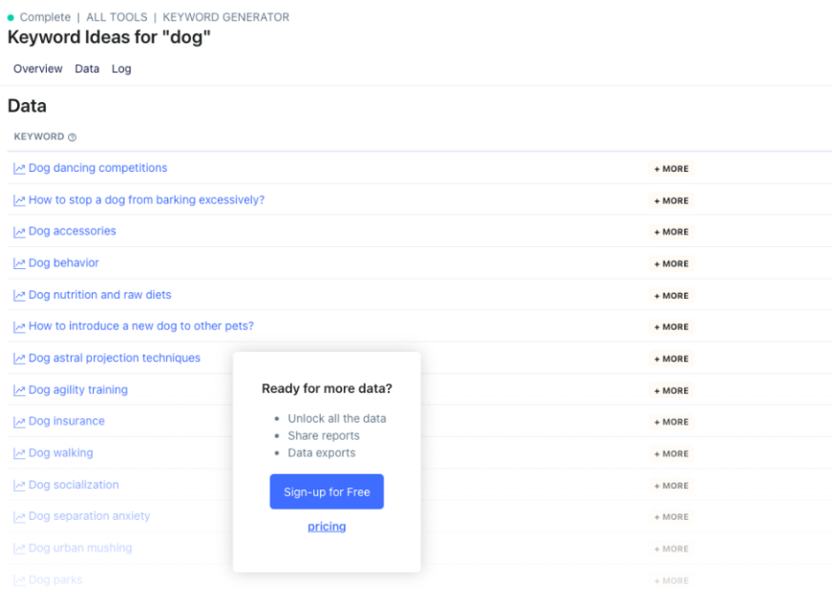Click trend icon next to Dog agility training
Image resolution: width=832 pixels, height=604 pixels.
[19, 390]
